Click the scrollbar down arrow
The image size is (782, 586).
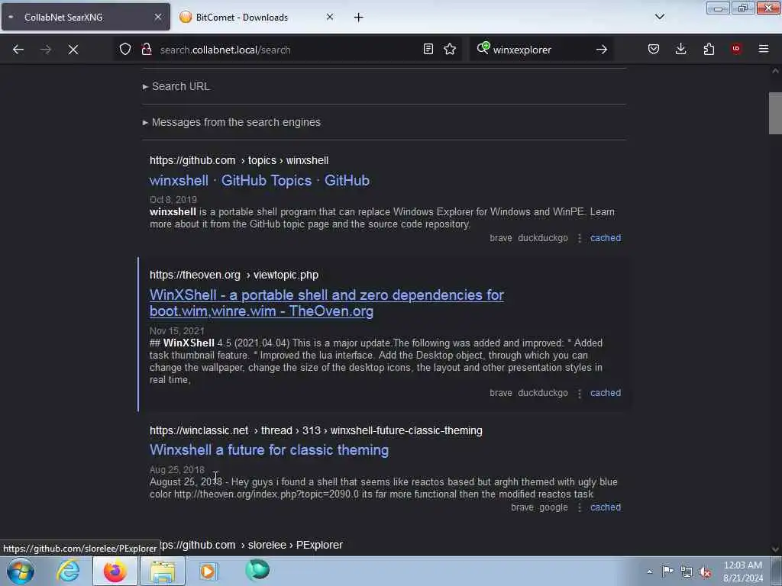775,549
